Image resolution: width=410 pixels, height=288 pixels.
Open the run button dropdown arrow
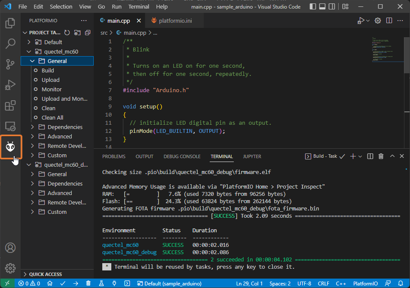coord(367,21)
